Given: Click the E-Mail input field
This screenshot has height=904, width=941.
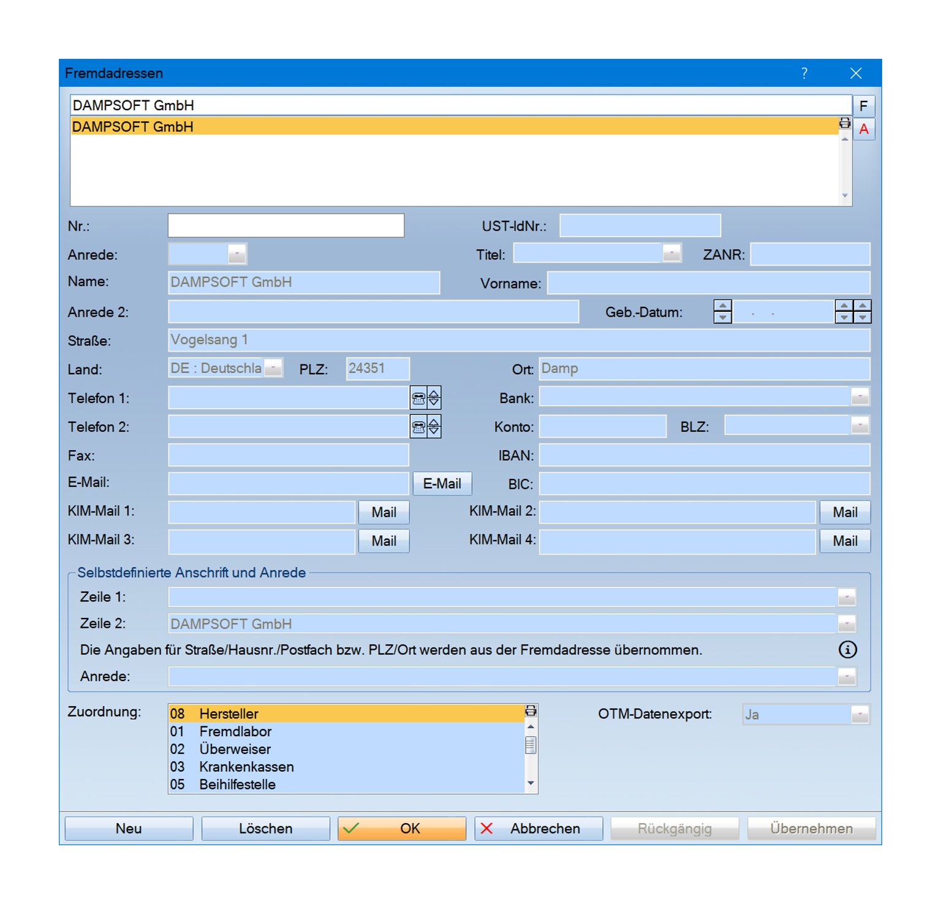Looking at the screenshot, I should coord(289,483).
